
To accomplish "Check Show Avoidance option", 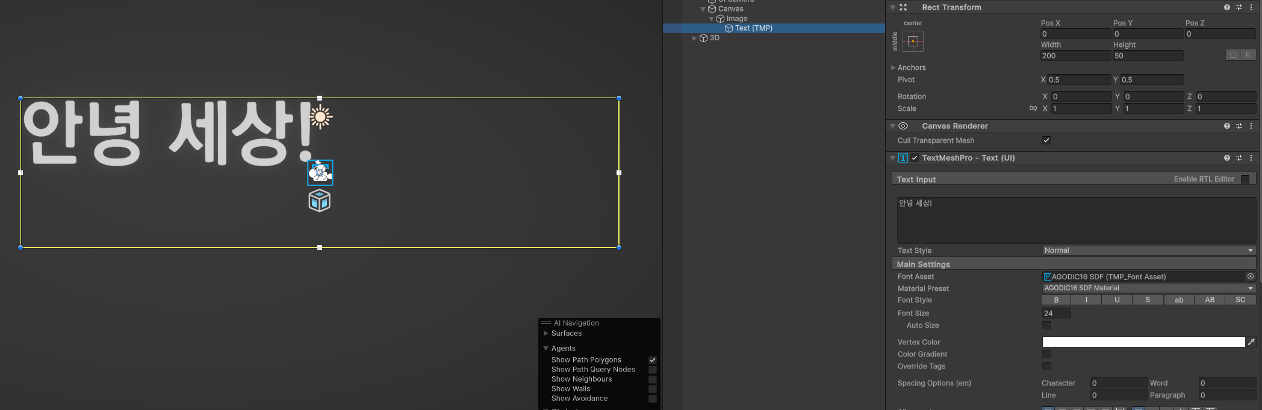I will coord(653,399).
